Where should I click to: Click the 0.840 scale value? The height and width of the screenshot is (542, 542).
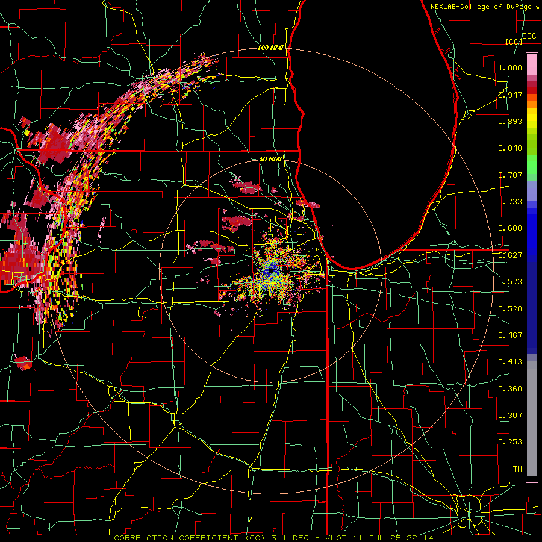(x=510, y=148)
